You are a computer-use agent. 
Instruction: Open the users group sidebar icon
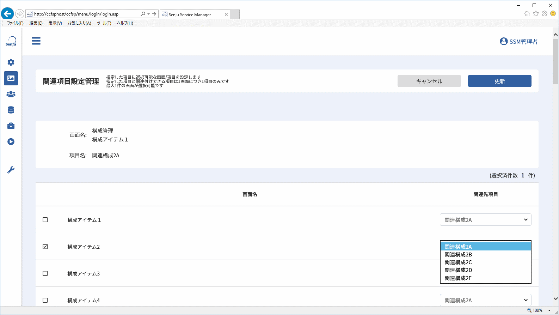click(11, 94)
